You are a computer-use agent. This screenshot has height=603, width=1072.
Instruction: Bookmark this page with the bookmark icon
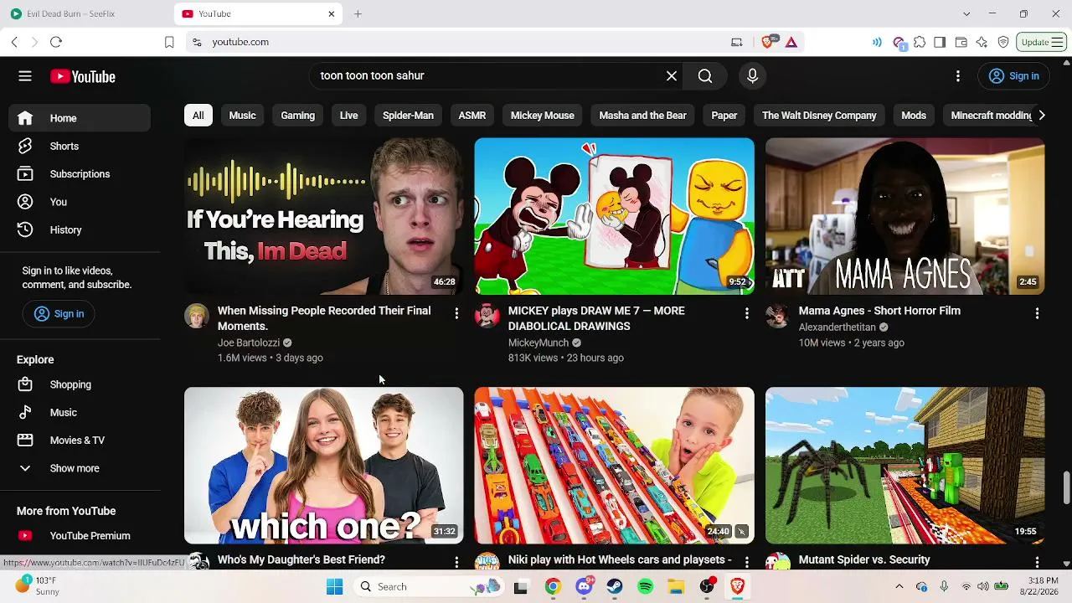tap(169, 42)
